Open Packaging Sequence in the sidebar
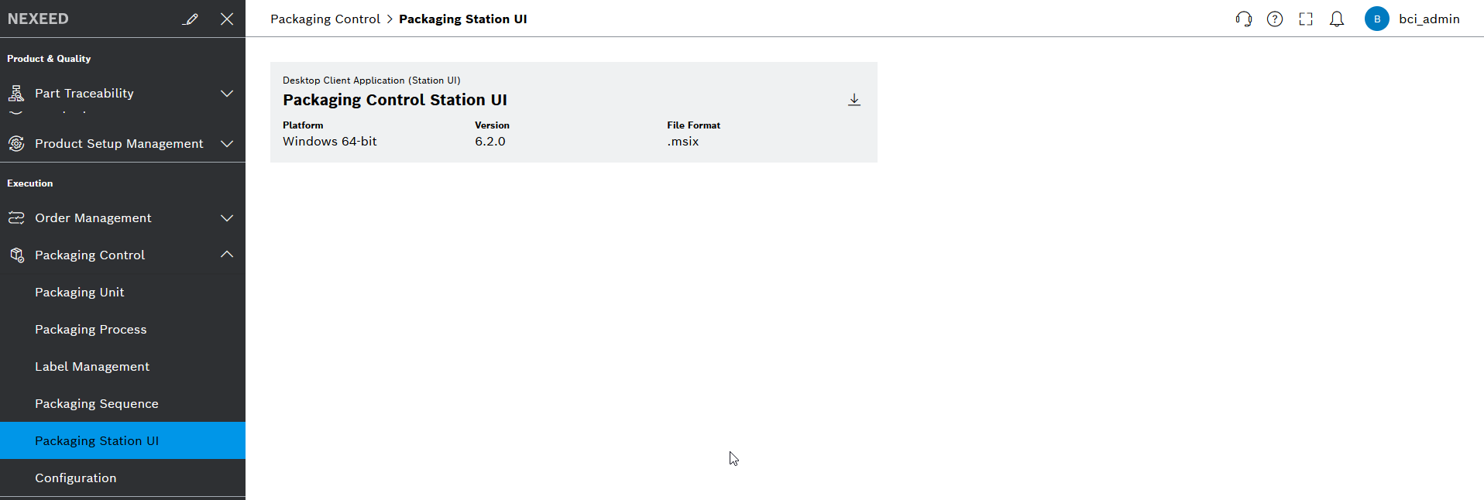Screen dimensions: 1484x500 96,403
